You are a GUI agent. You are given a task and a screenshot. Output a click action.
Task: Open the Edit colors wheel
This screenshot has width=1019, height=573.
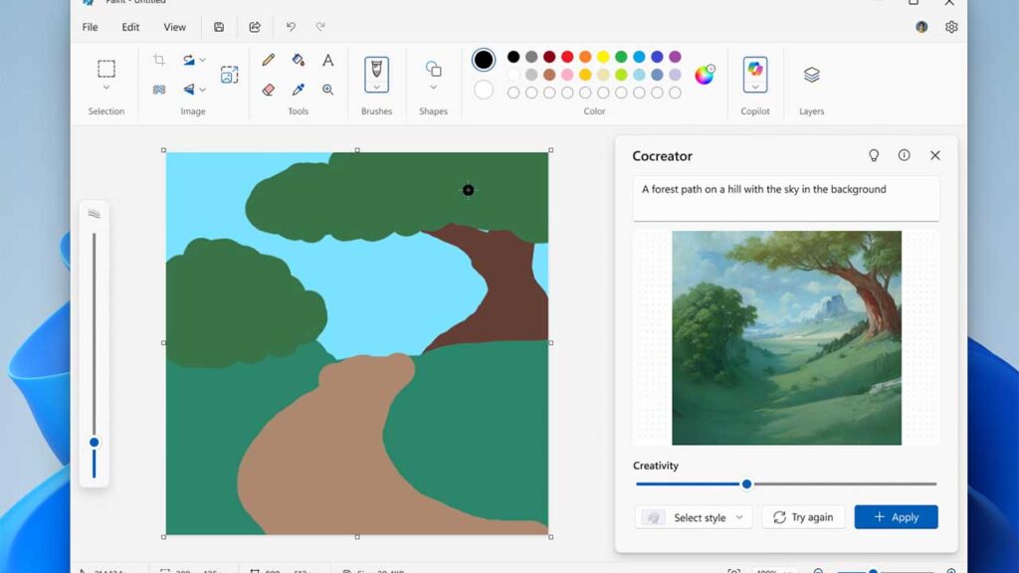[x=705, y=75]
